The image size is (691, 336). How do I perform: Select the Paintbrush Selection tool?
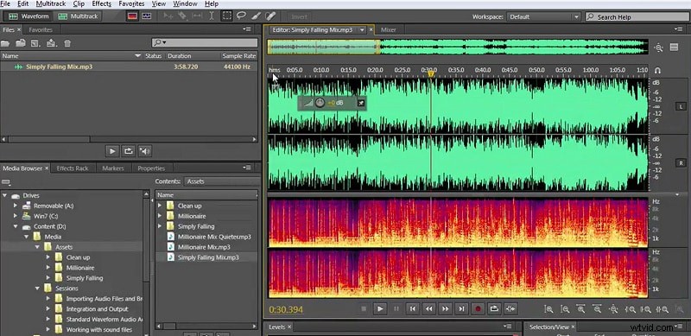(x=256, y=16)
